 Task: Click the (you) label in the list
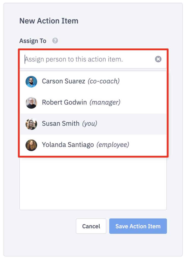89,124
